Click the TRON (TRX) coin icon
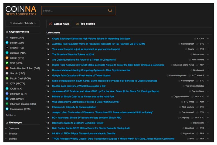217x145 pixels. pos(7,48)
